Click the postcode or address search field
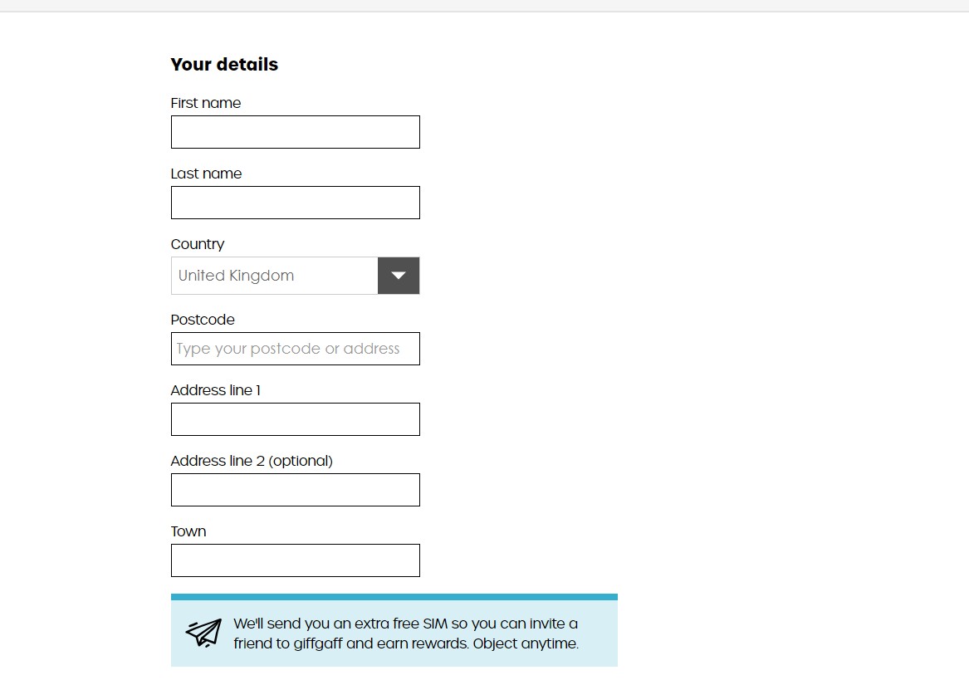 point(296,349)
